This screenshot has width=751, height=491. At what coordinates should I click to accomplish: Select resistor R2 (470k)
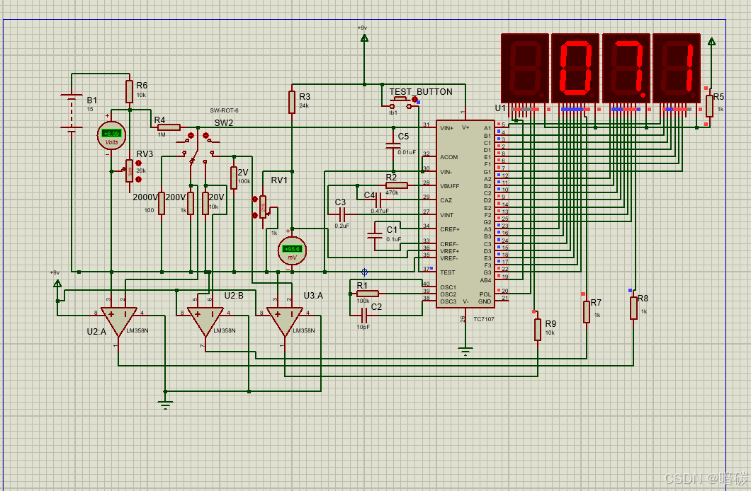397,185
